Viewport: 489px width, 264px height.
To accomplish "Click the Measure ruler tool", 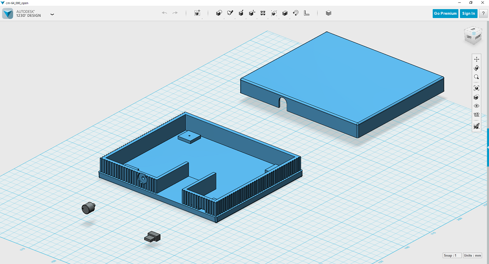I will pos(307,13).
